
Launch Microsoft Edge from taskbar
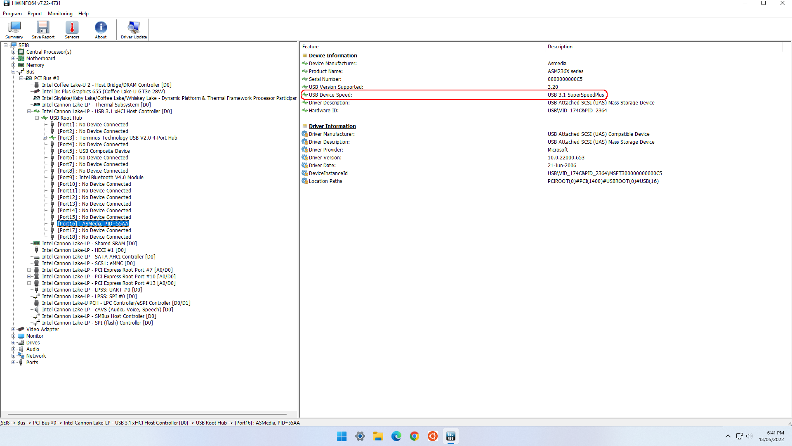396,436
